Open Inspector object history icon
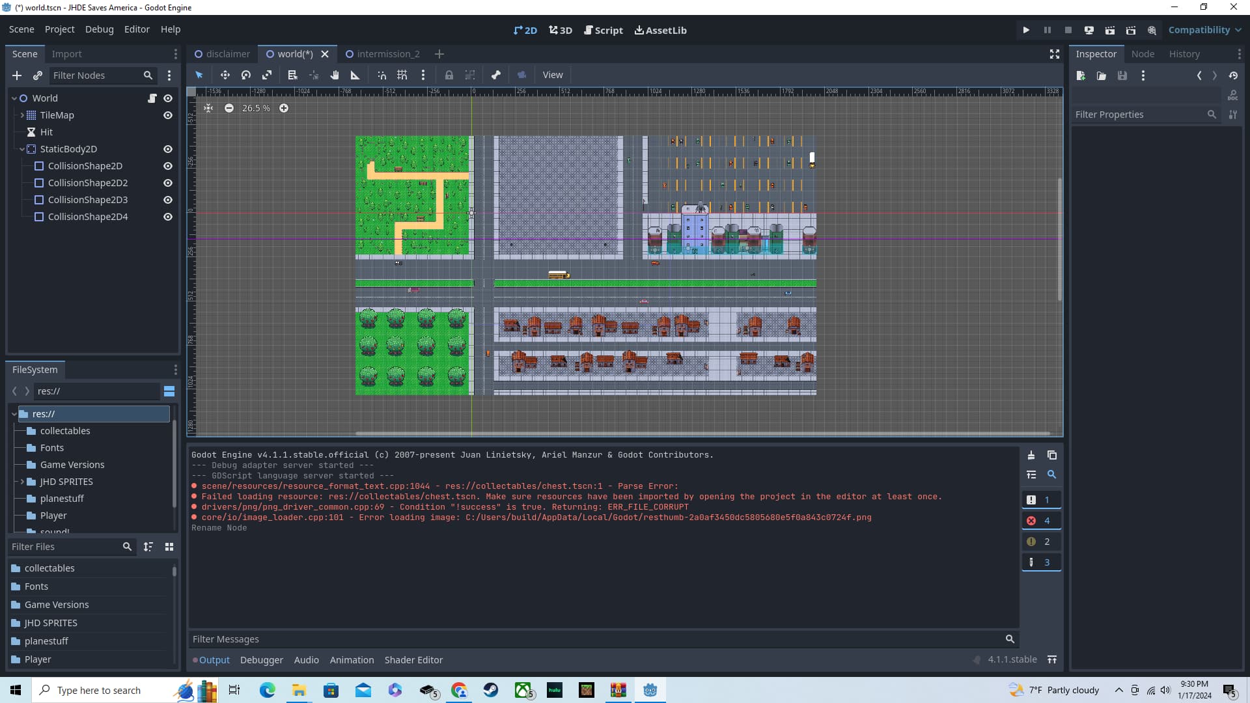This screenshot has width=1250, height=703. pos(1233,76)
